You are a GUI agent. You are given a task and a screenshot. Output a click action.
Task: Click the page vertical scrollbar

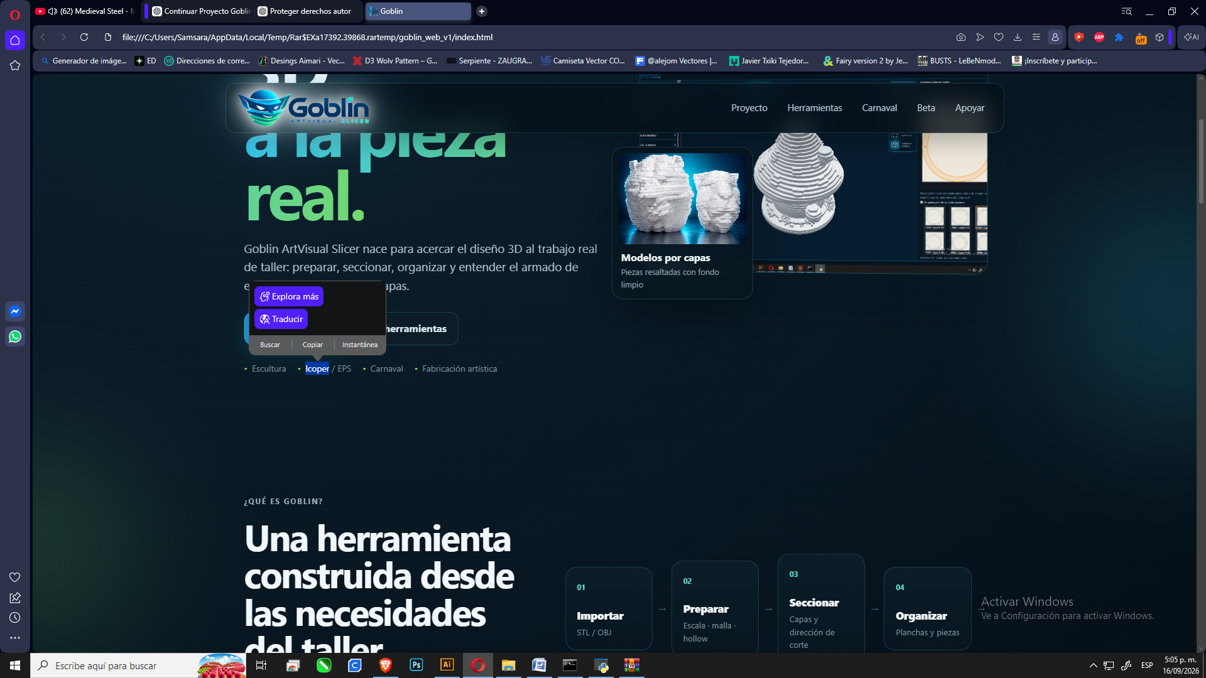(x=1201, y=161)
